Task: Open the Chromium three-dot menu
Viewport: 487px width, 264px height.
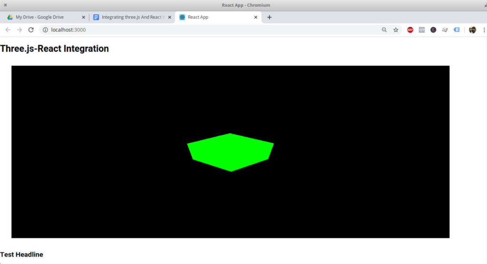Action: point(484,30)
